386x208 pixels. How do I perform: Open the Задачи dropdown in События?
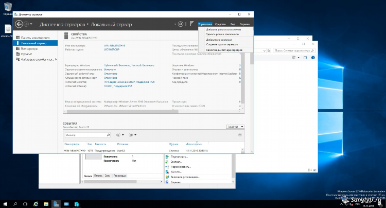click(235, 127)
